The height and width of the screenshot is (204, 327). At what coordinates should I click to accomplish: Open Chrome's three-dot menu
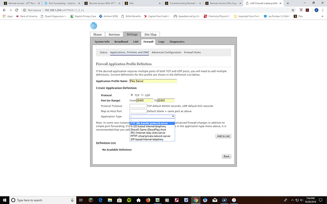coord(323,10)
